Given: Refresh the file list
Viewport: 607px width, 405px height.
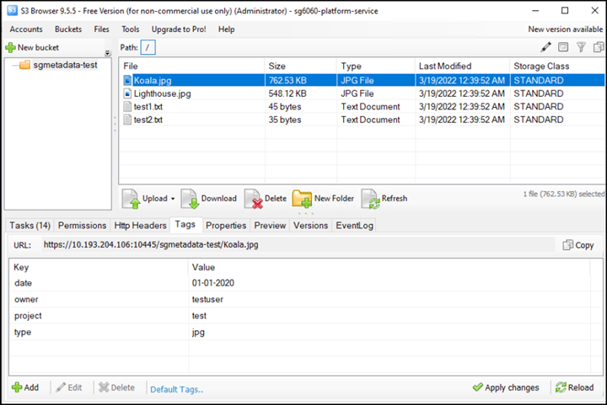Looking at the screenshot, I should 384,199.
